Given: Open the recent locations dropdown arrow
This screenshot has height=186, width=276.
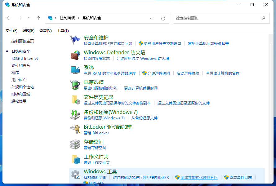Looking at the screenshot, I should click(x=29, y=18).
